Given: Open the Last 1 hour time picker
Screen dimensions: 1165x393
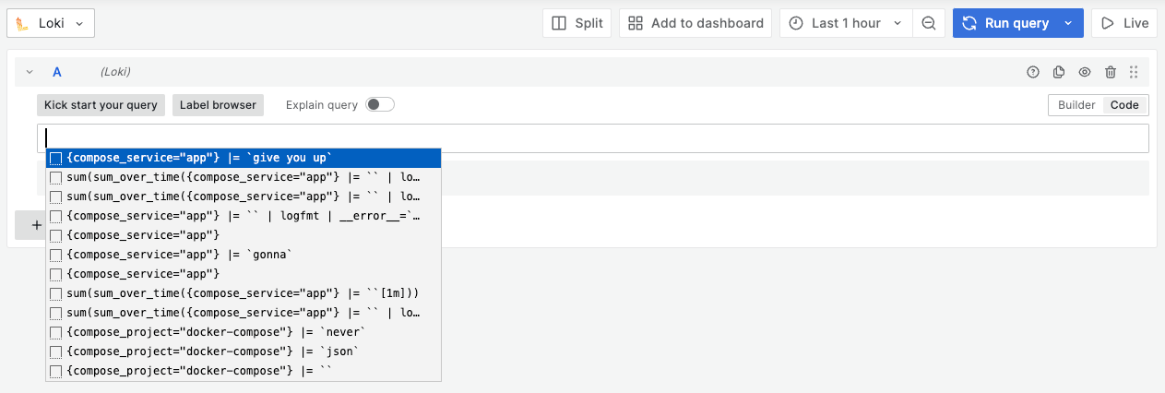Looking at the screenshot, I should pyautogui.click(x=846, y=23).
